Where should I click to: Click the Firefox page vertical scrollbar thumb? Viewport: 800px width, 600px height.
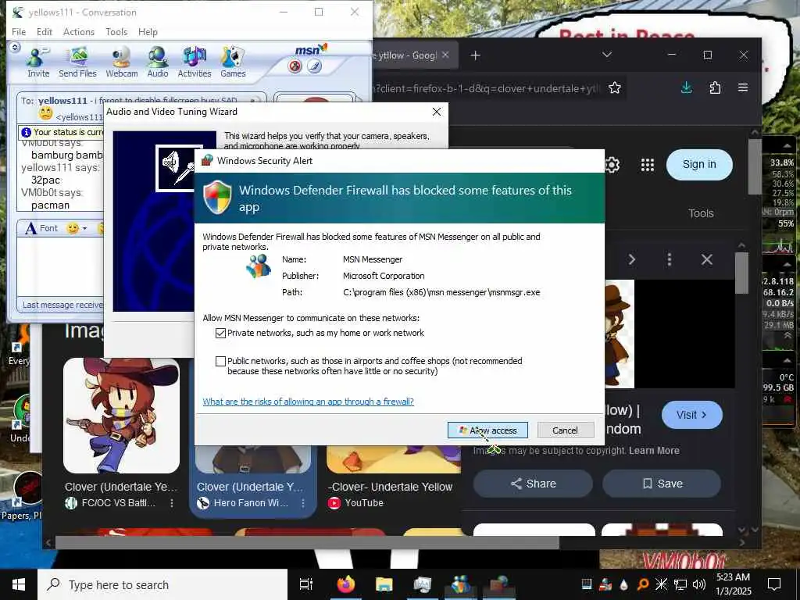click(755, 166)
